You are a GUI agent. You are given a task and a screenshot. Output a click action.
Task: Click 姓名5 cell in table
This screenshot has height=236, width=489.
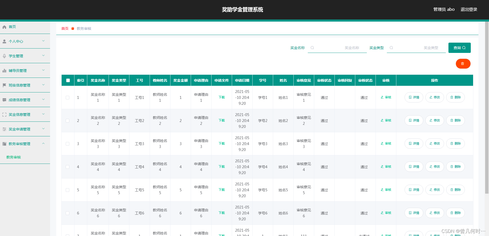pyautogui.click(x=283, y=190)
